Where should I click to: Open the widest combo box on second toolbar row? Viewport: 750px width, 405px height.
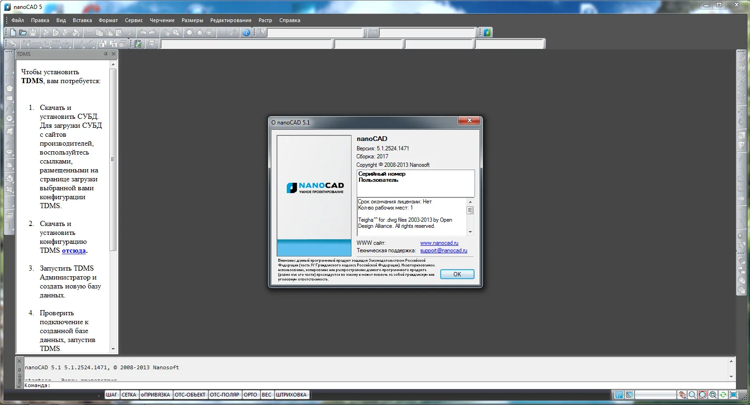pos(247,44)
